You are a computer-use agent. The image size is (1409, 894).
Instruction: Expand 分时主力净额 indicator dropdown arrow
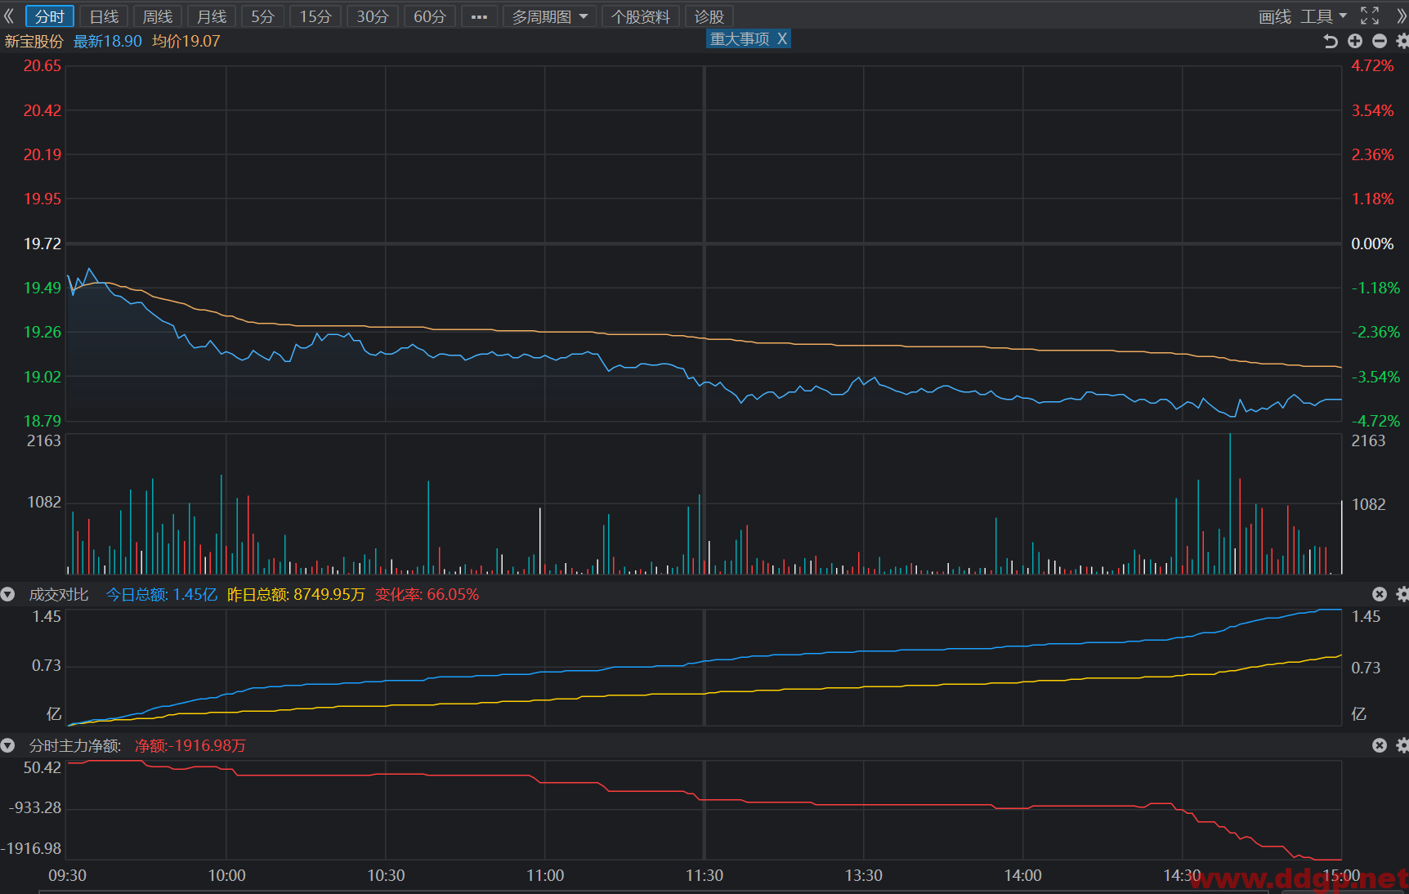point(8,745)
